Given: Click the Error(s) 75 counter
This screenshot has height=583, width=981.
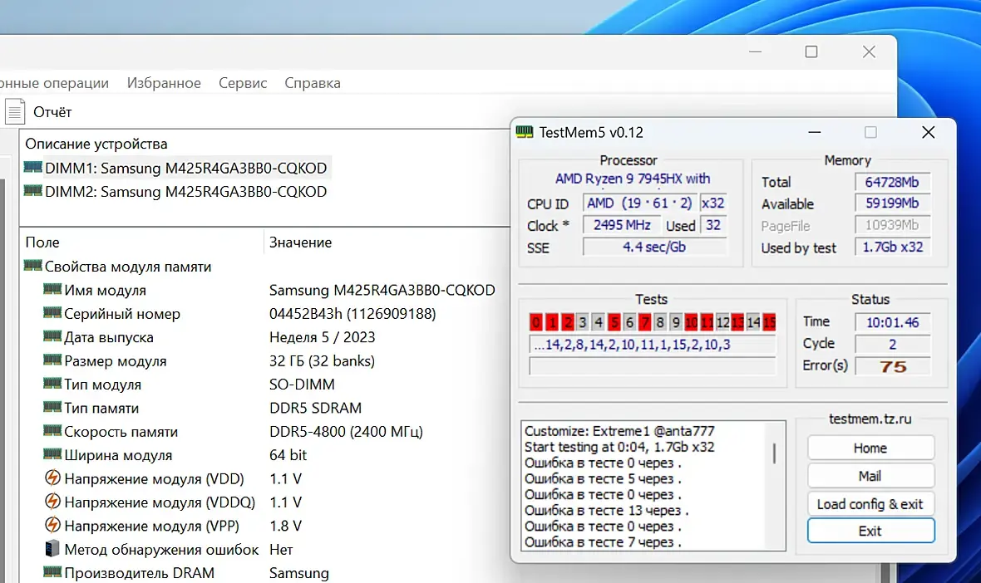Looking at the screenshot, I should click(x=893, y=367).
